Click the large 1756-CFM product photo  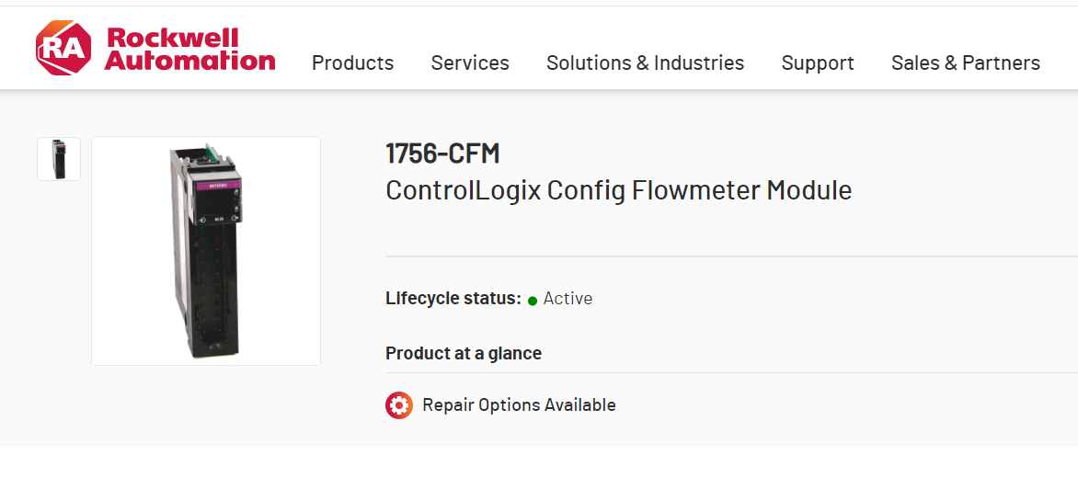206,250
